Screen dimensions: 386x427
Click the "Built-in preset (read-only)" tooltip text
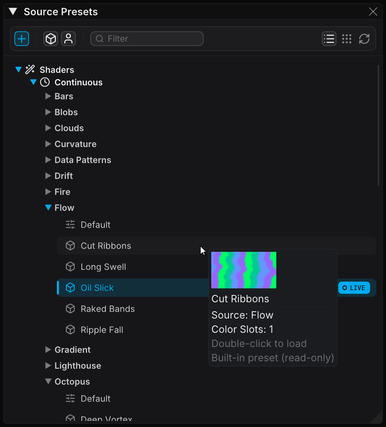[x=273, y=358]
